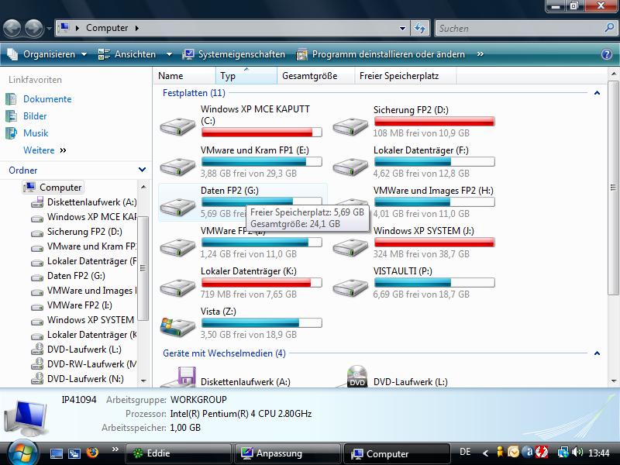Screen dimensions: 620x465
Task: Collapse the Festplatten group
Action: tap(597, 93)
